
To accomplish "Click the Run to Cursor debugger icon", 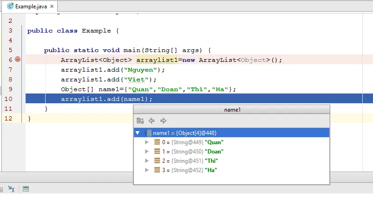I will coord(11,189).
